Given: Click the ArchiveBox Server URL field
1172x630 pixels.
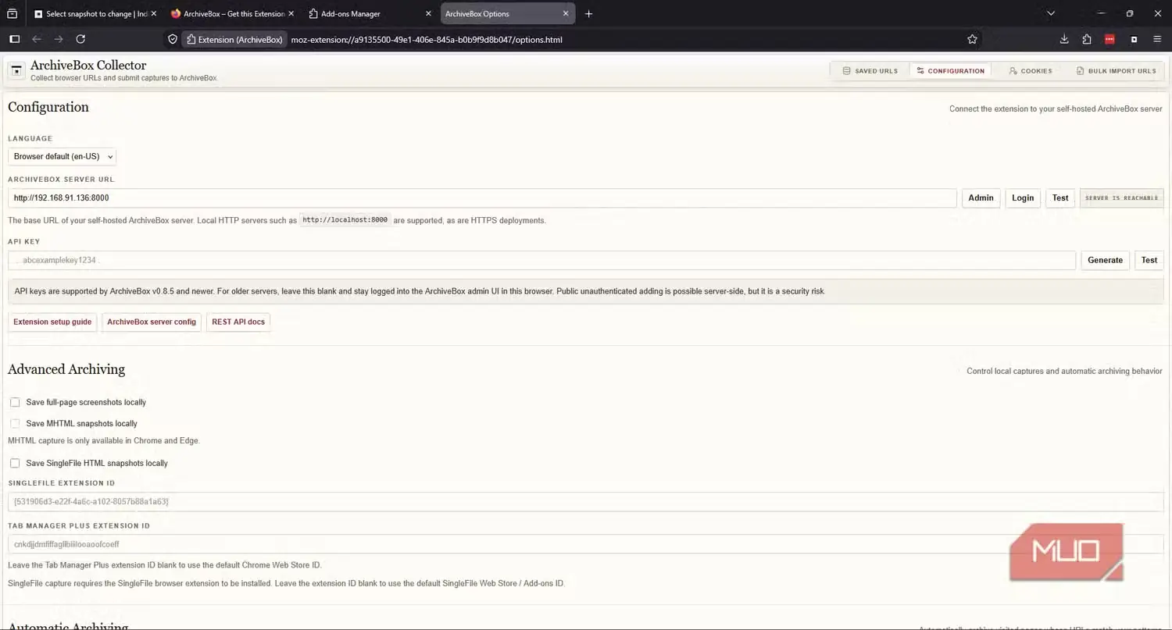Looking at the screenshot, I should [482, 198].
